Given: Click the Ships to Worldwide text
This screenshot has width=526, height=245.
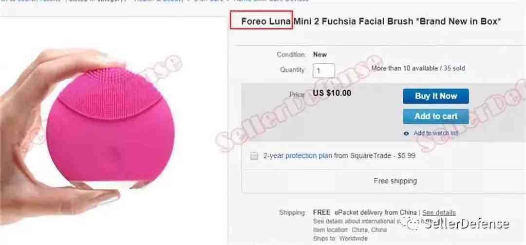Looking at the screenshot, I should click(340, 239).
